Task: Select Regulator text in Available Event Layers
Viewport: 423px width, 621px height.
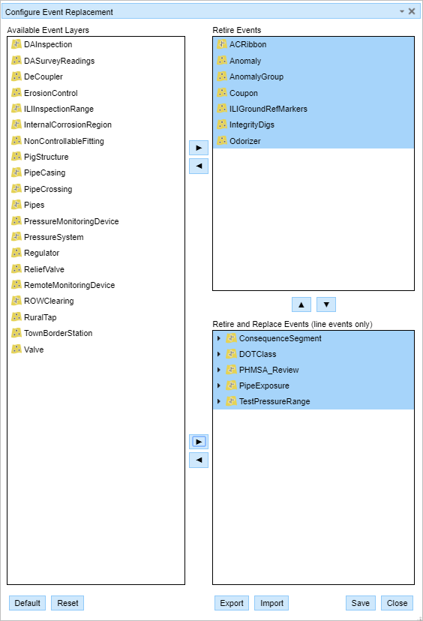Action: 41,253
